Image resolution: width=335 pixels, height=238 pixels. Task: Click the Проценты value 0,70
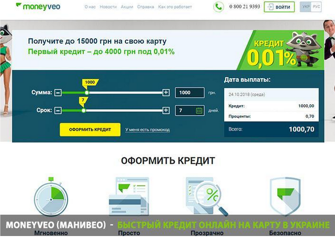click(x=310, y=117)
